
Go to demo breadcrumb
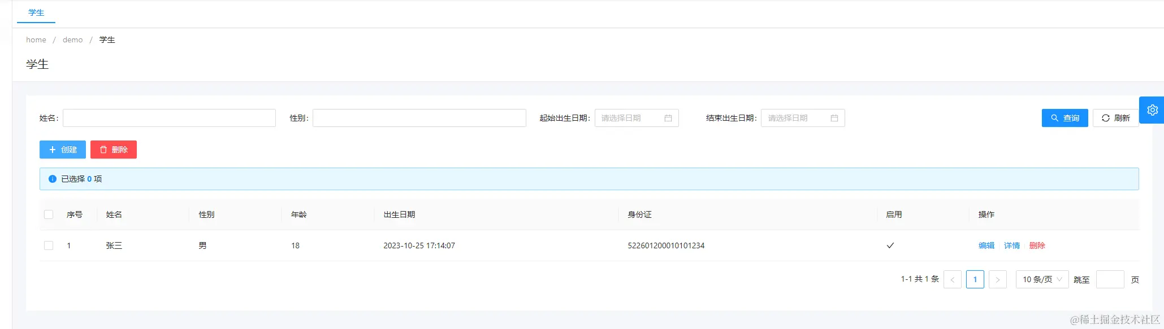[x=72, y=40]
